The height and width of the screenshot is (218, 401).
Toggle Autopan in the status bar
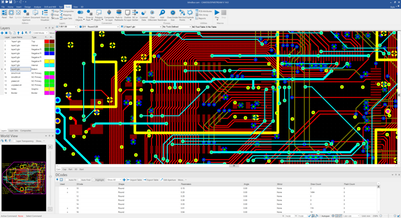[x=320, y=216]
